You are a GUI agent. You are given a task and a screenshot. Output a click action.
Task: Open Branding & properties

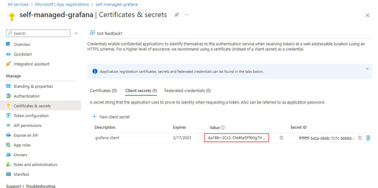pos(33,86)
